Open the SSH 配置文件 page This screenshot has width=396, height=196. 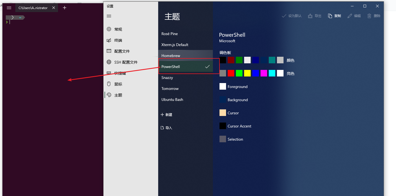pos(131,62)
